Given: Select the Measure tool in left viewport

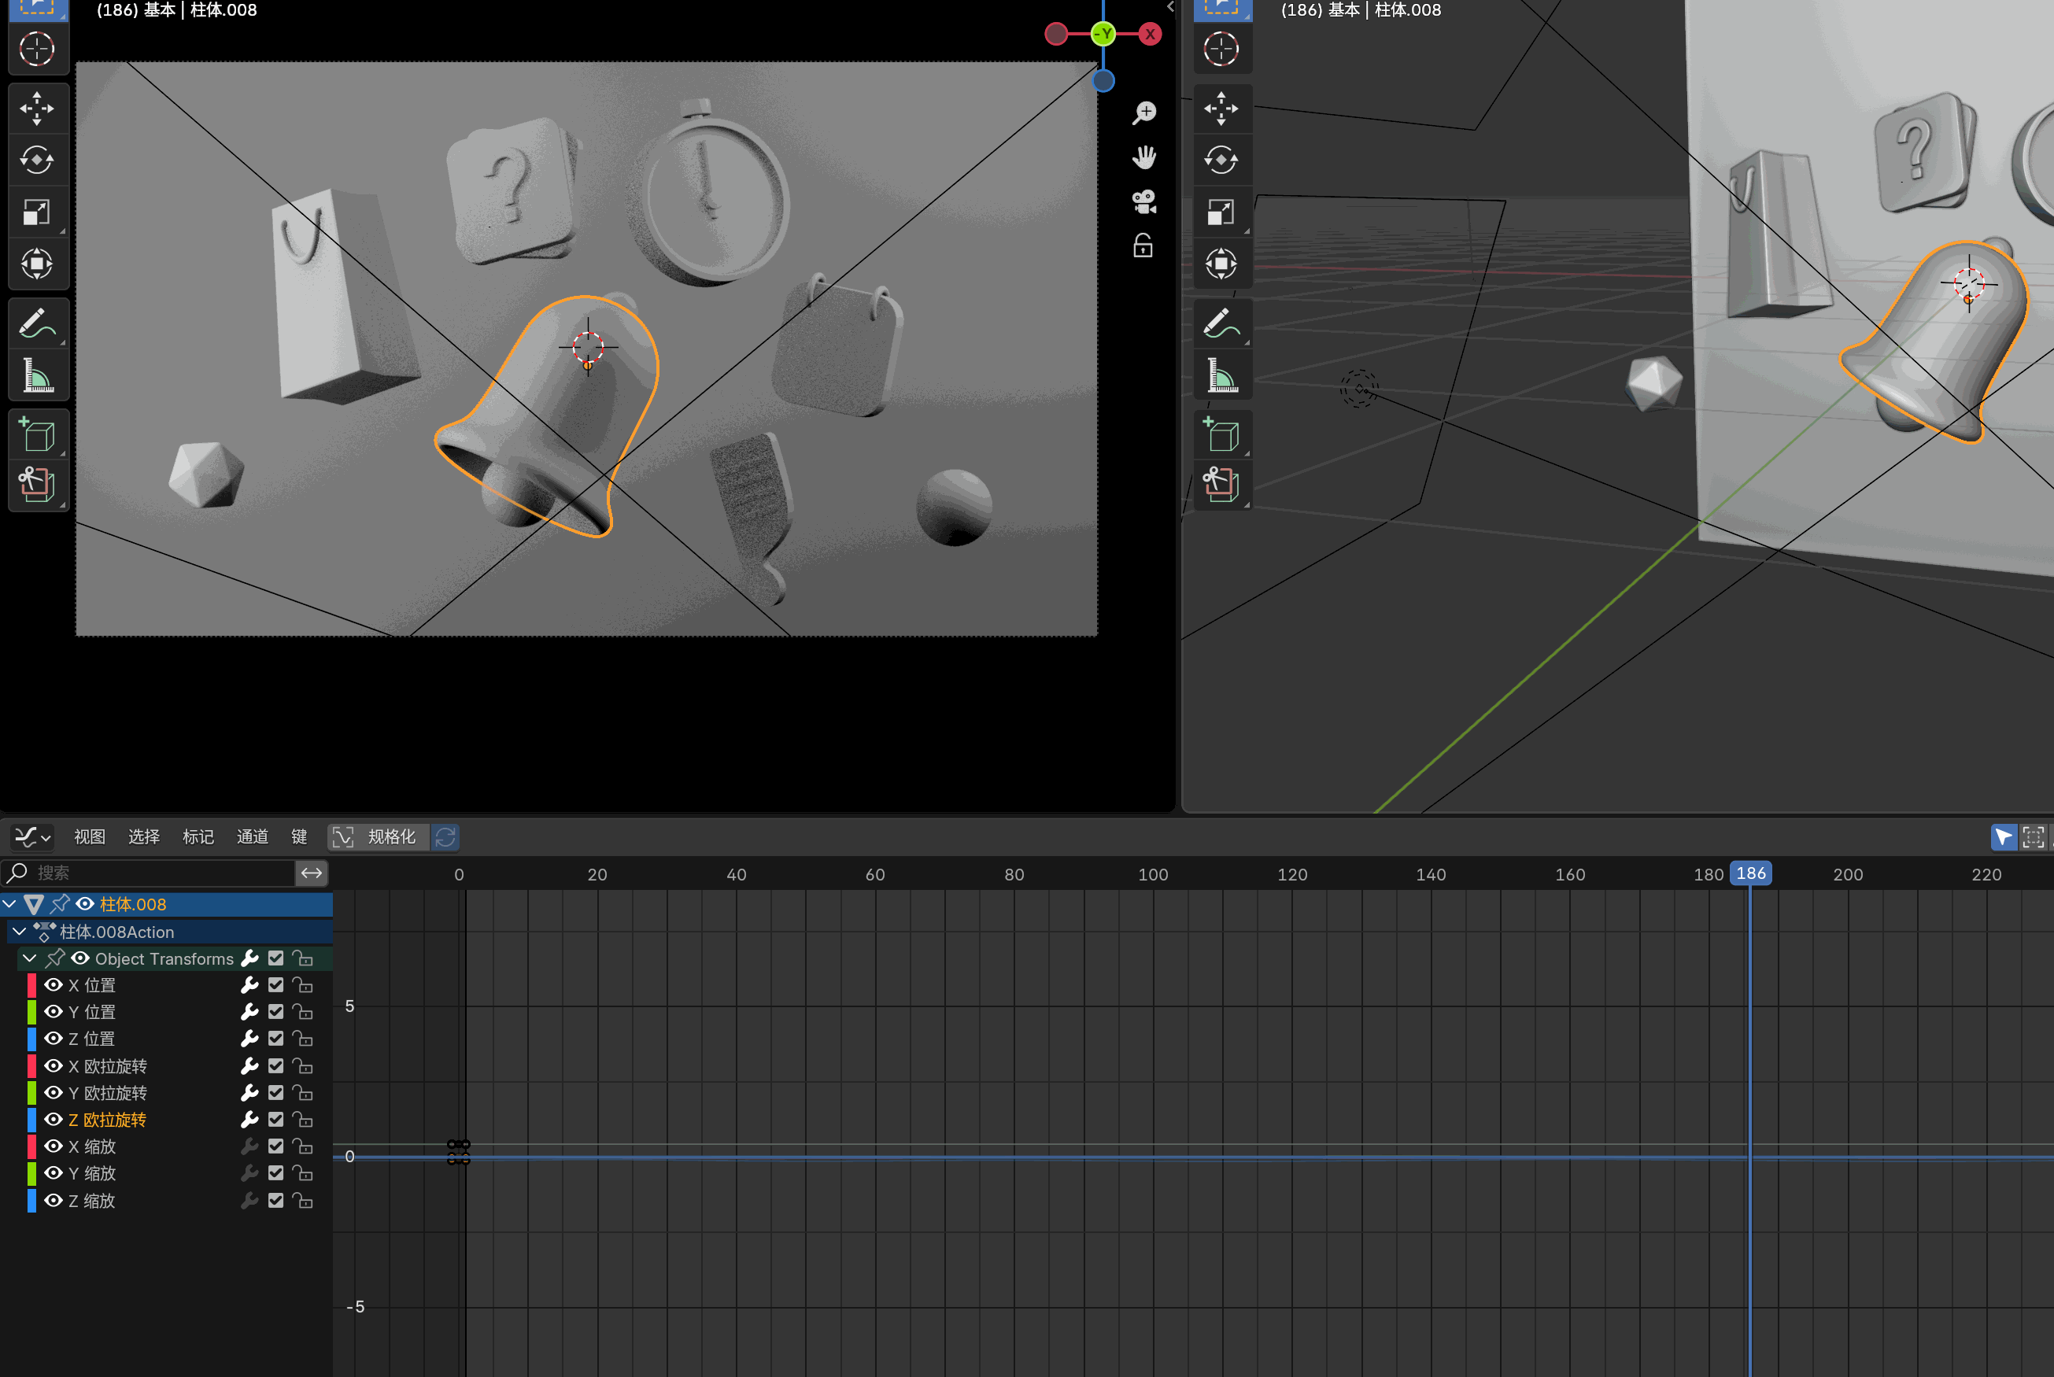Looking at the screenshot, I should click(x=37, y=376).
